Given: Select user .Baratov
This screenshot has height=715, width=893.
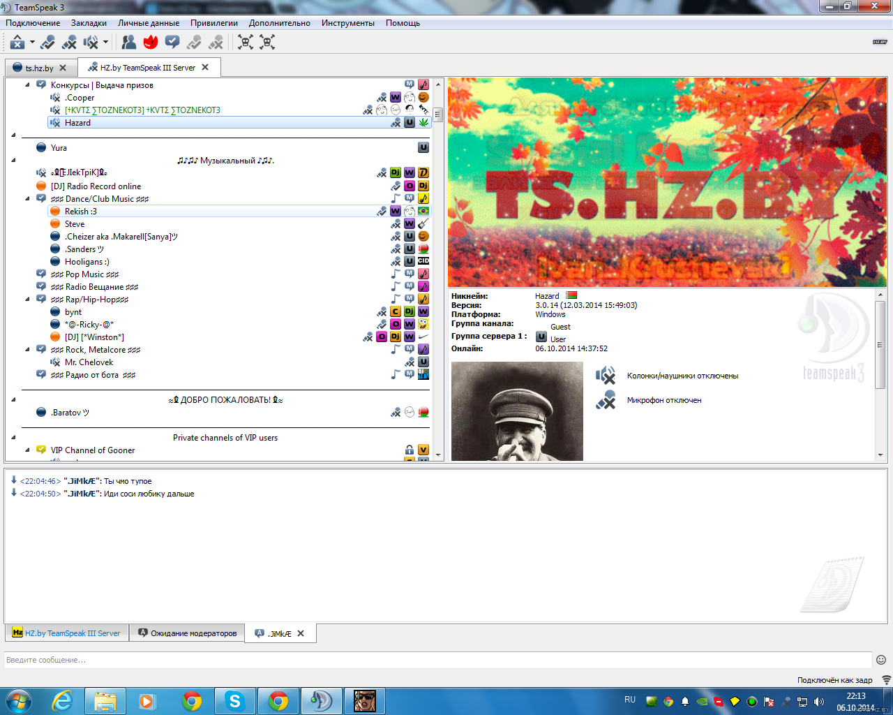Looking at the screenshot, I should tap(232, 413).
